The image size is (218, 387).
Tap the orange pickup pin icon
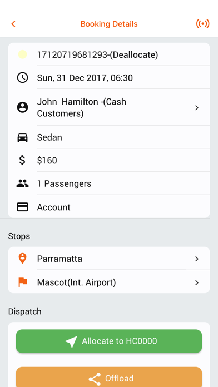[x=22, y=259]
